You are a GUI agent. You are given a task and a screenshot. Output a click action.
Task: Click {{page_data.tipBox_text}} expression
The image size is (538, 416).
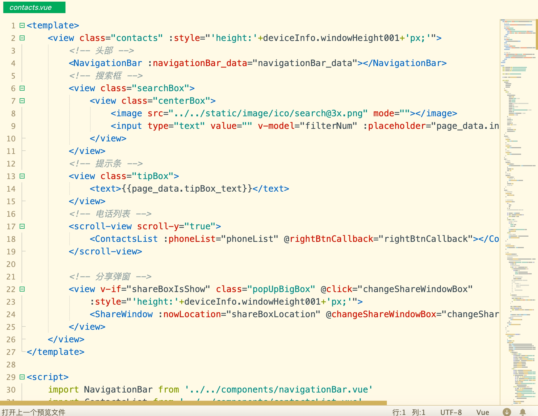click(187, 189)
